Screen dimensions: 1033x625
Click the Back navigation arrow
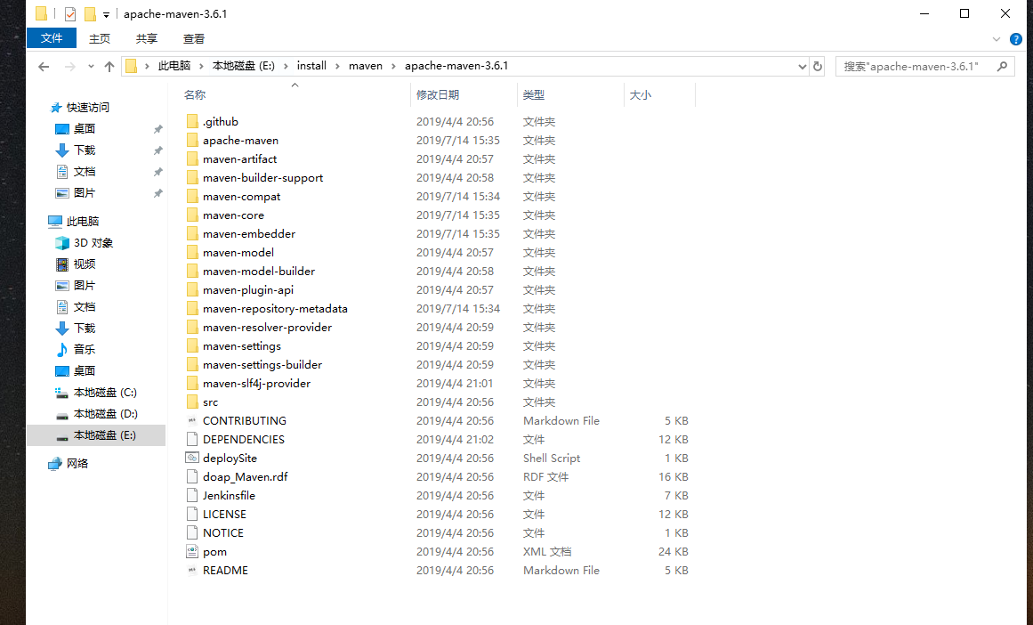coord(44,67)
